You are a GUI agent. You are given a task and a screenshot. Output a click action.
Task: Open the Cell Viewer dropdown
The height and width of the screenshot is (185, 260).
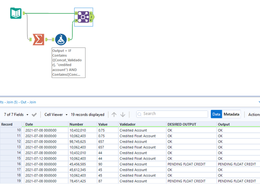pyautogui.click(x=56, y=115)
